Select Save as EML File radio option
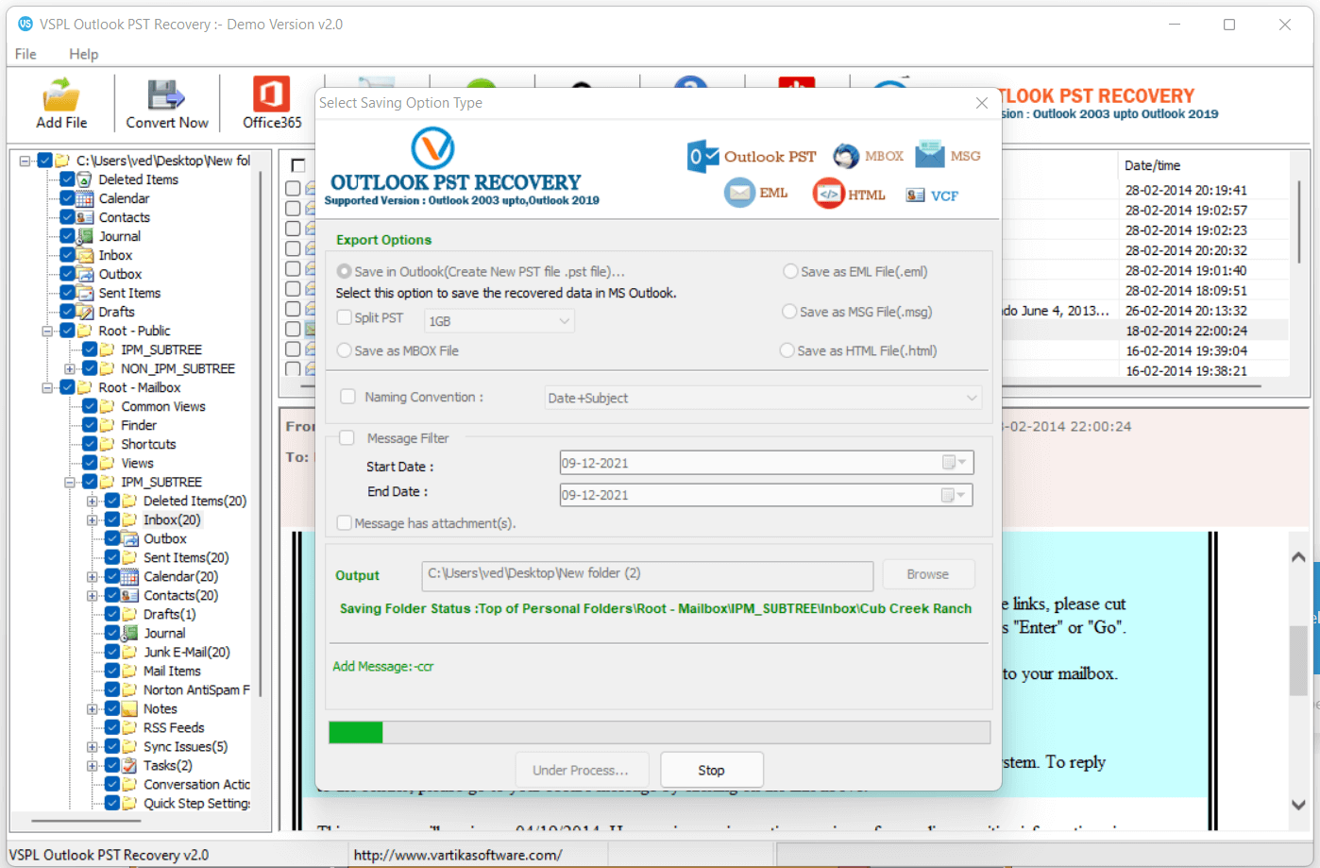The width and height of the screenshot is (1320, 868). [x=790, y=271]
